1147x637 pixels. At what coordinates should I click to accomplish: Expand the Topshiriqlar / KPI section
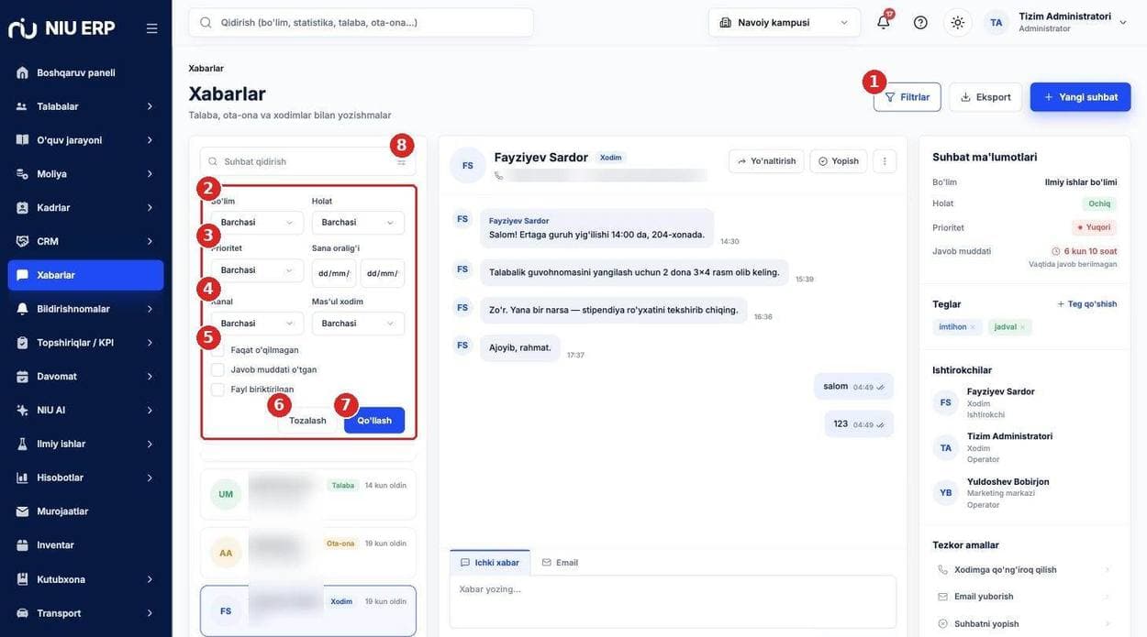click(x=85, y=343)
